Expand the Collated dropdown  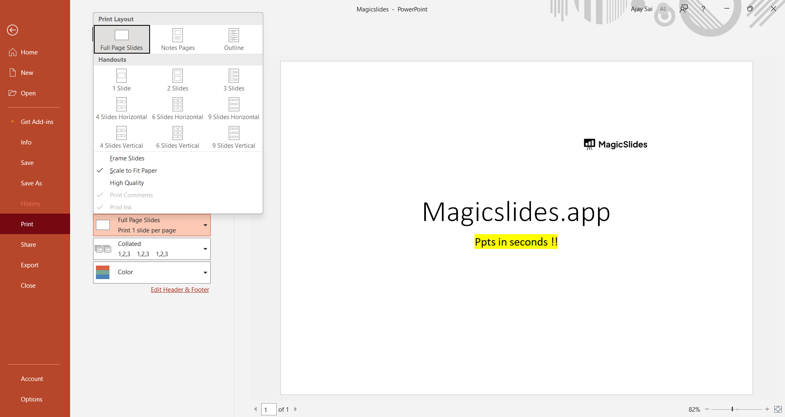click(152, 249)
